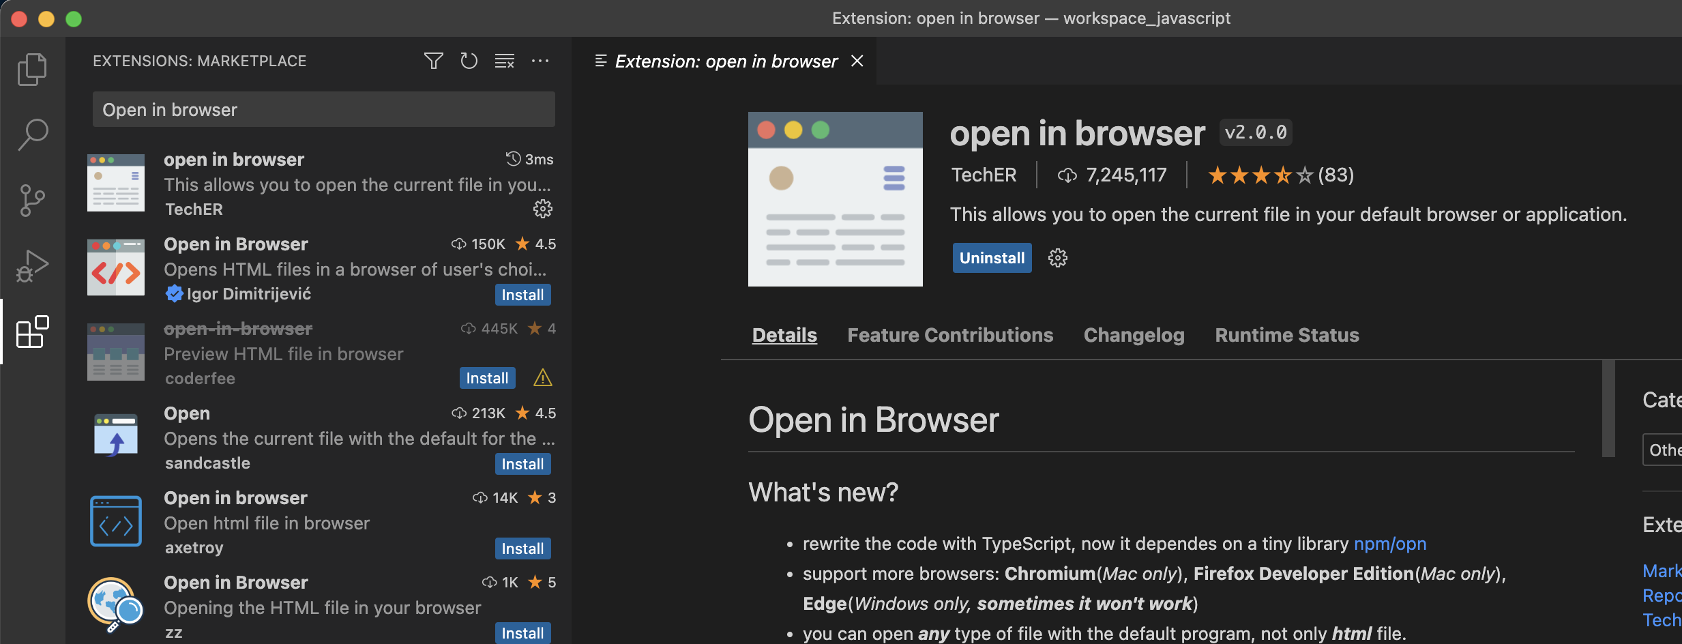This screenshot has width=1682, height=644.
Task: Uninstall the open in browser extension
Action: [992, 258]
